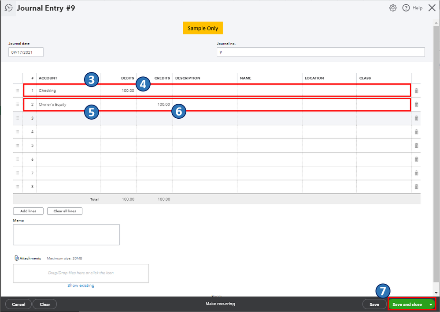This screenshot has height=312, width=440.
Task: Click the Save button
Action: pyautogui.click(x=374, y=304)
